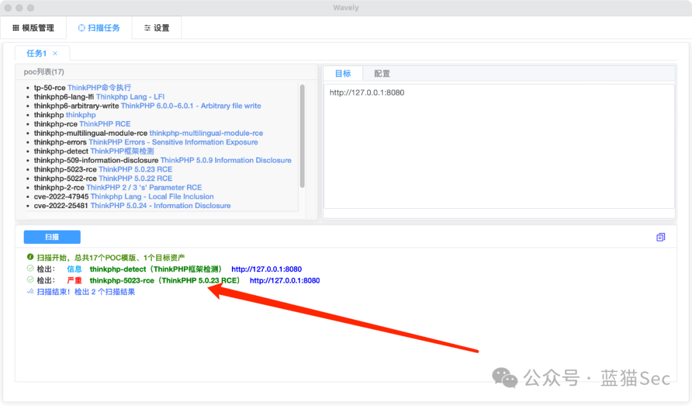The width and height of the screenshot is (692, 406).
Task: Click the poc list scrollbar
Action: (302, 136)
